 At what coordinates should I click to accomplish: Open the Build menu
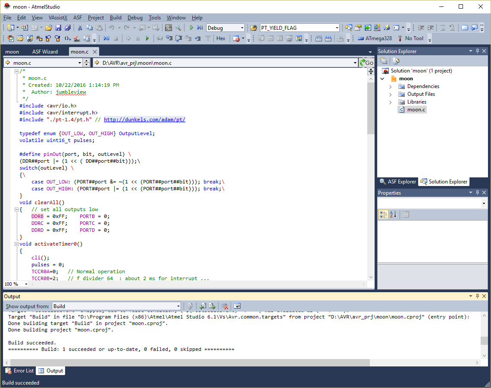[x=116, y=18]
